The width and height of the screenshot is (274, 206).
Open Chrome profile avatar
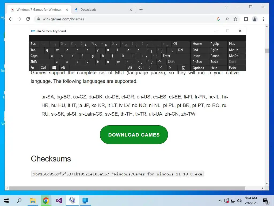point(255,19)
